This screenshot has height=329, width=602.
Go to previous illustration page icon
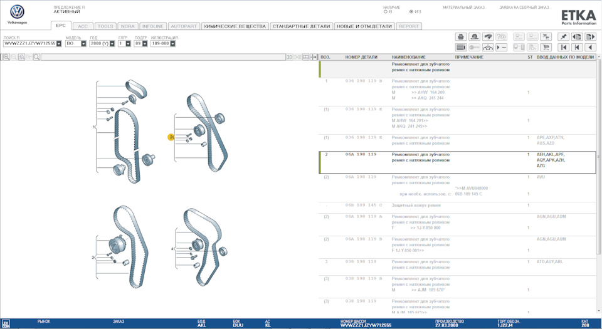[577, 37]
